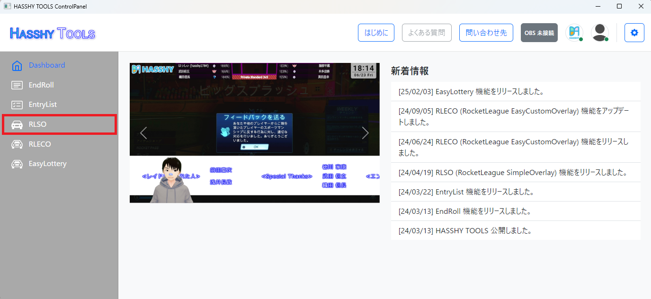Click the HASSHY TOOLS 公開 news item
Image resolution: width=651 pixels, height=299 pixels.
pos(516,230)
